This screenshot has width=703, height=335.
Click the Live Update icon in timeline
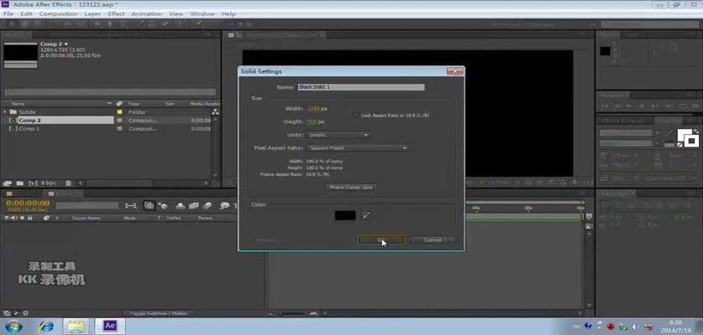coord(149,205)
